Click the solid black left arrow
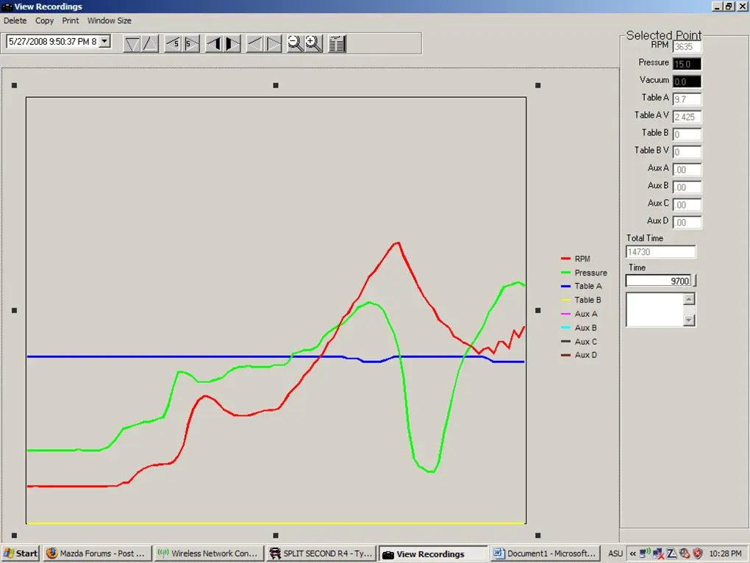This screenshot has height=563, width=750. 214,44
